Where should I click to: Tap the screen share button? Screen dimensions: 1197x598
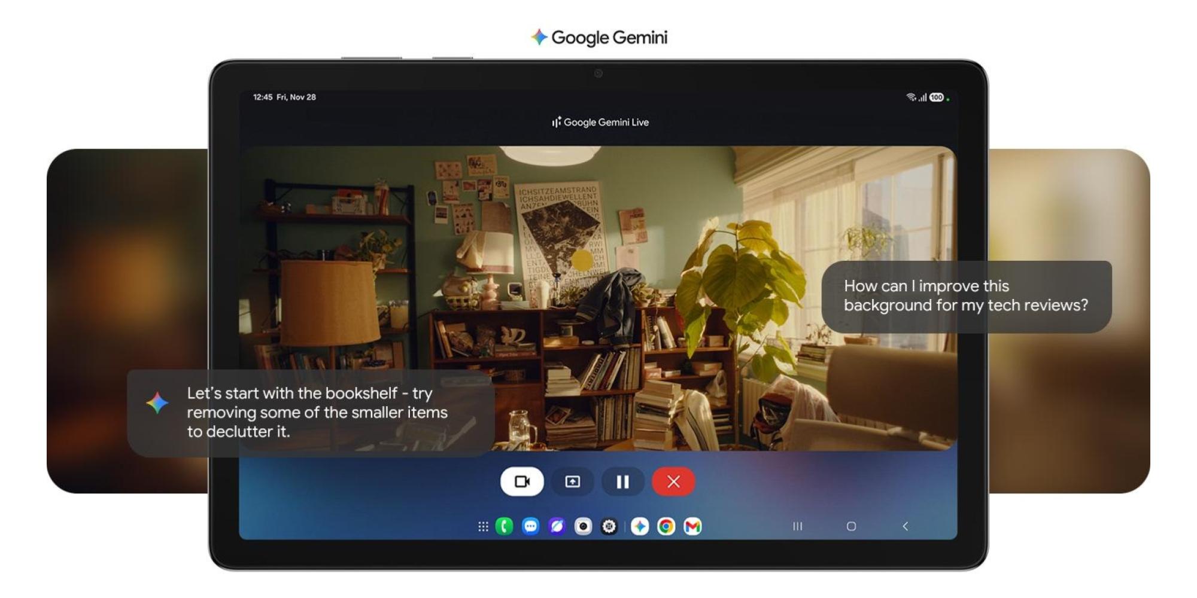point(572,481)
